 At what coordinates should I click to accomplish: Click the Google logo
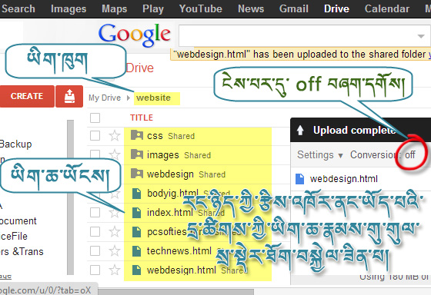point(135,35)
